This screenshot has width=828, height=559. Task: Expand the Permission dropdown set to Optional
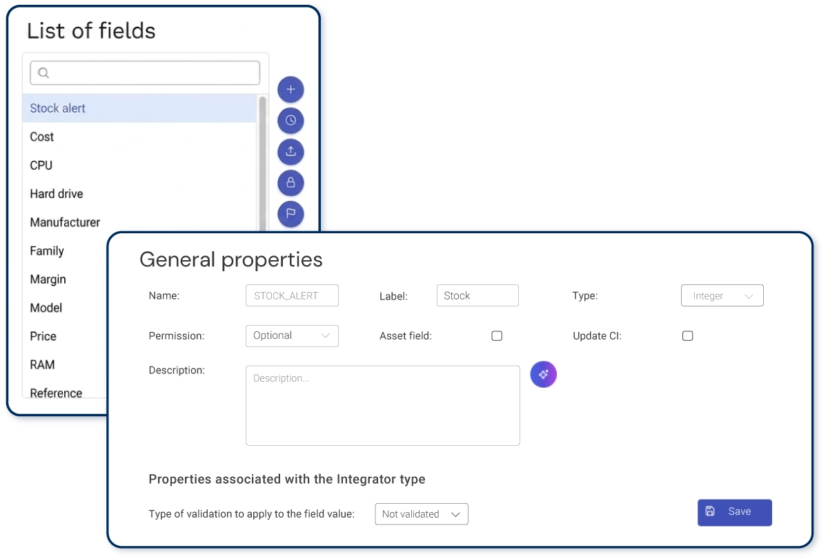coord(292,335)
